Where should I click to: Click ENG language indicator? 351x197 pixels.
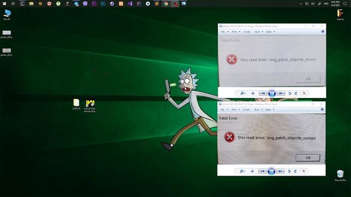326,4
